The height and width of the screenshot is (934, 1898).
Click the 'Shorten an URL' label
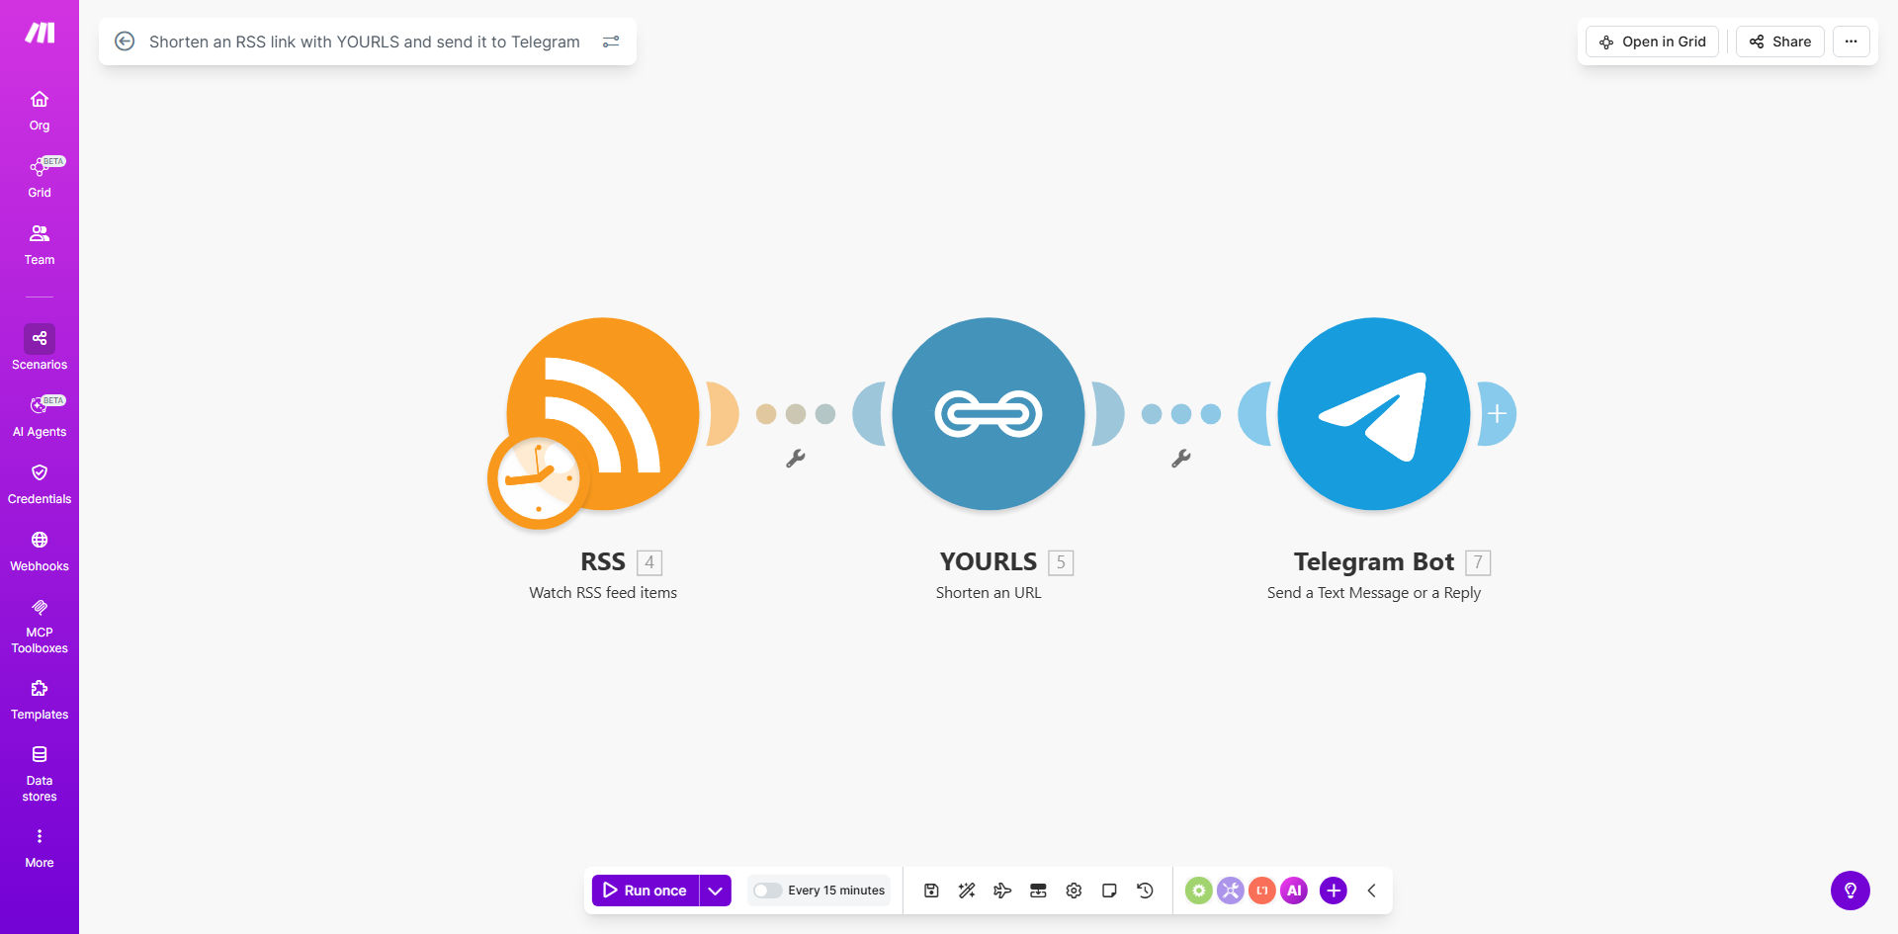click(989, 593)
